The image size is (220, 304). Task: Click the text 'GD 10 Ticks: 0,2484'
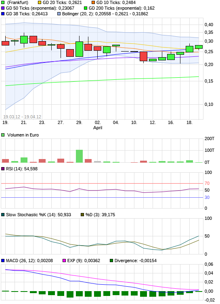tap(116, 3)
